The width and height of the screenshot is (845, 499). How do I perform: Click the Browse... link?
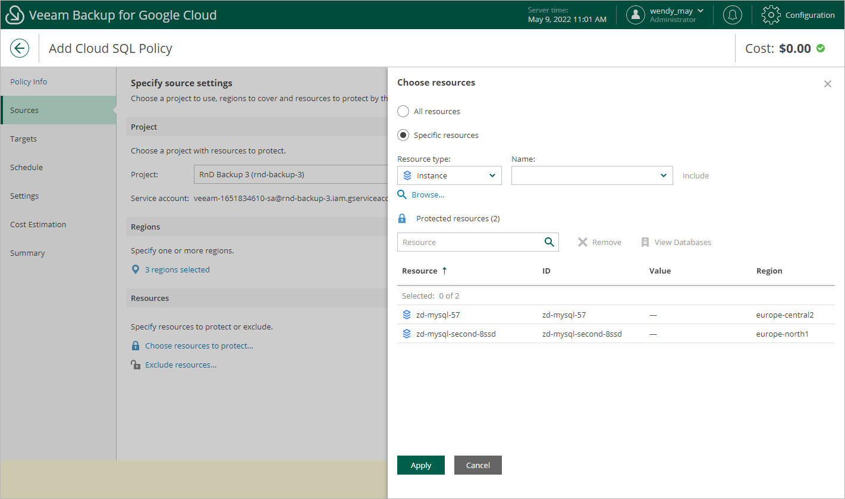428,194
